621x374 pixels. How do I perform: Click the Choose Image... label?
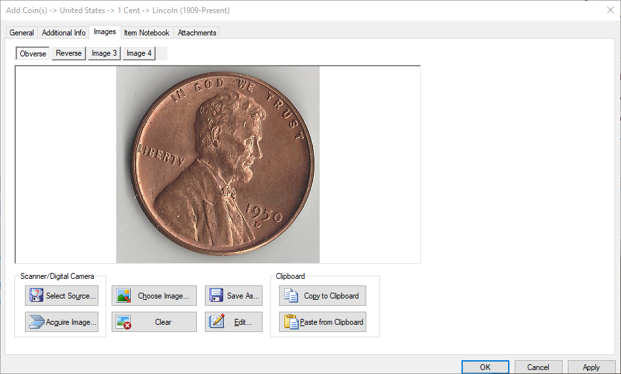coord(163,296)
